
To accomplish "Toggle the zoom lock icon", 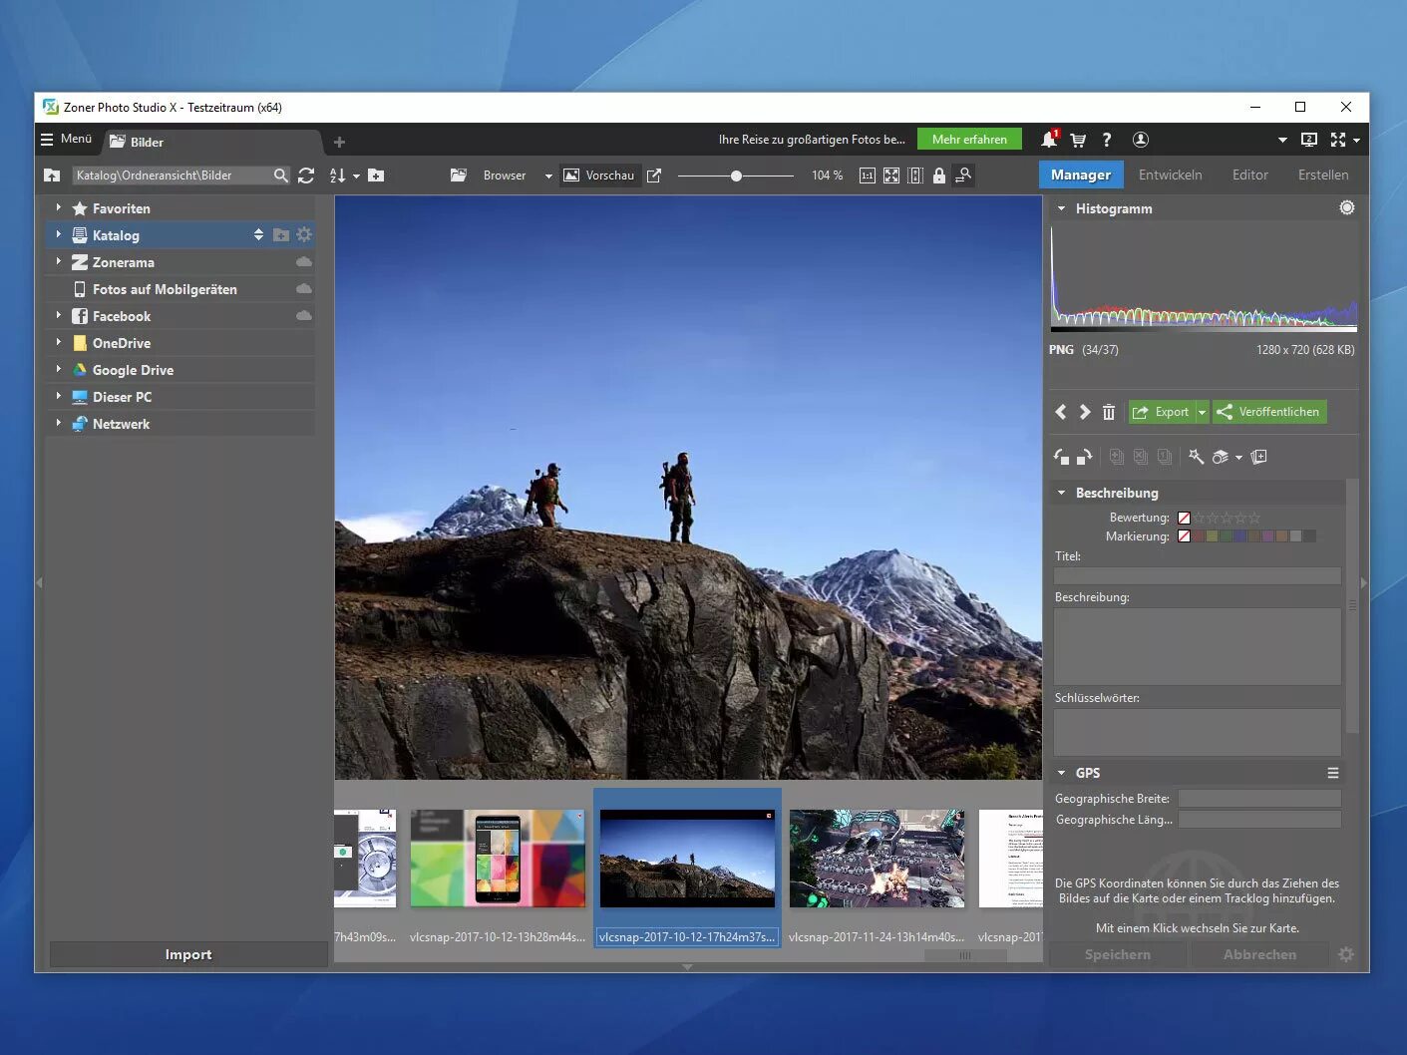I will pyautogui.click(x=938, y=176).
